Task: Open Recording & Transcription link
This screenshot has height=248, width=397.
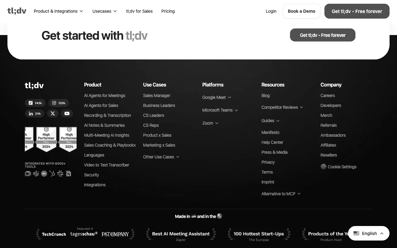Action: coord(108,115)
